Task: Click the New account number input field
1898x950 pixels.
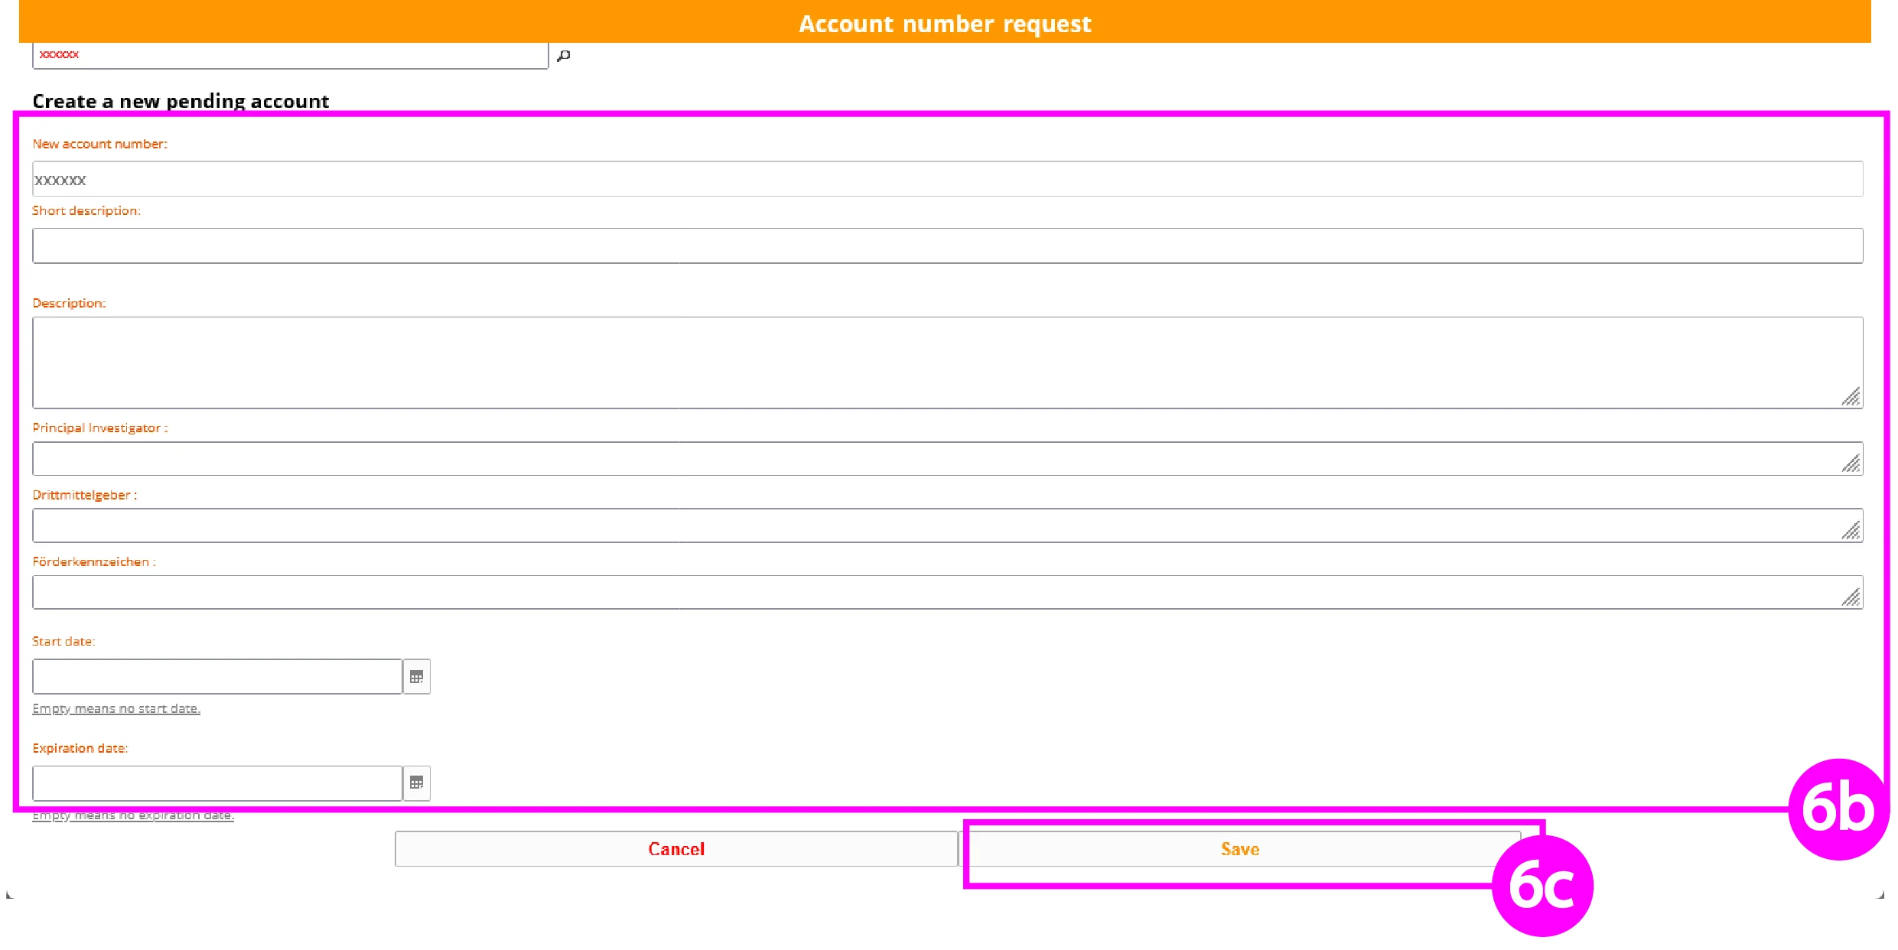Action: coord(918,179)
